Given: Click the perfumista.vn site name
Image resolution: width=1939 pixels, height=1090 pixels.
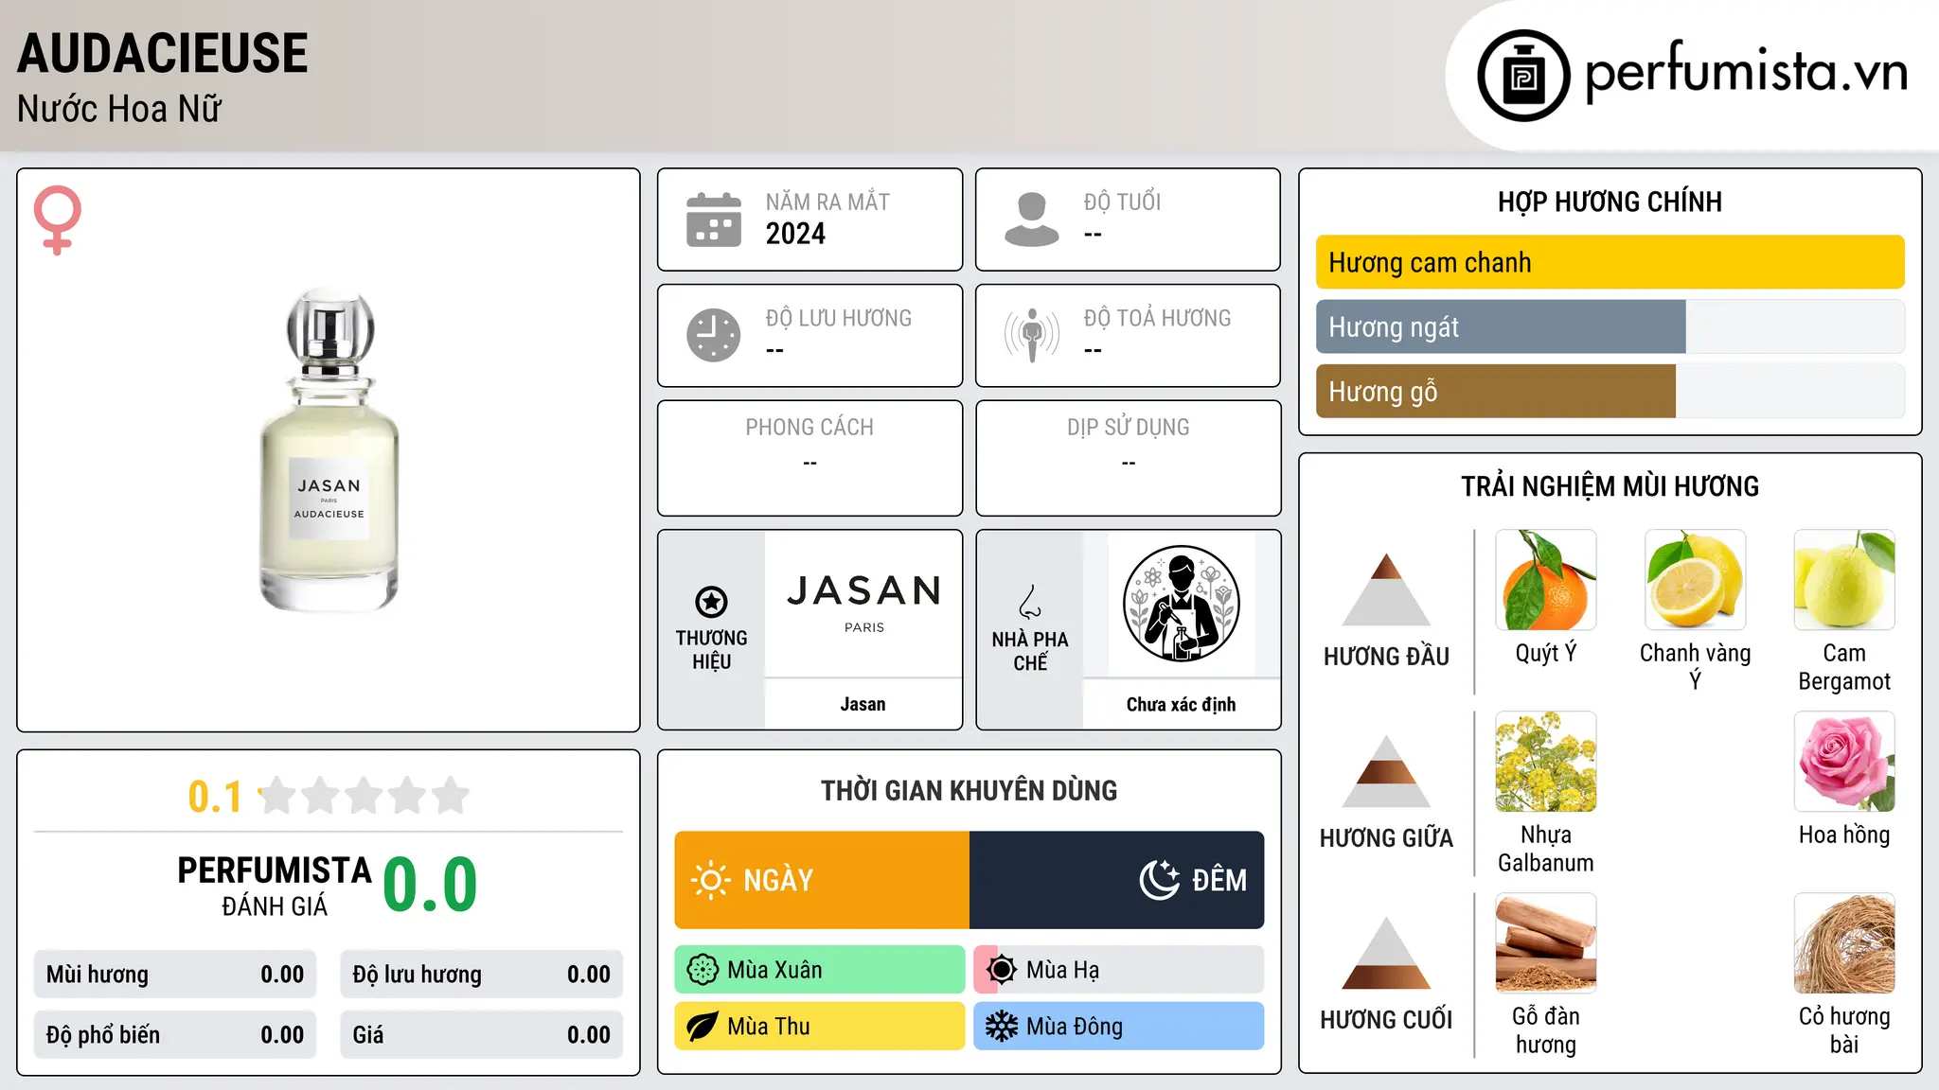Looking at the screenshot, I should click(x=1746, y=71).
